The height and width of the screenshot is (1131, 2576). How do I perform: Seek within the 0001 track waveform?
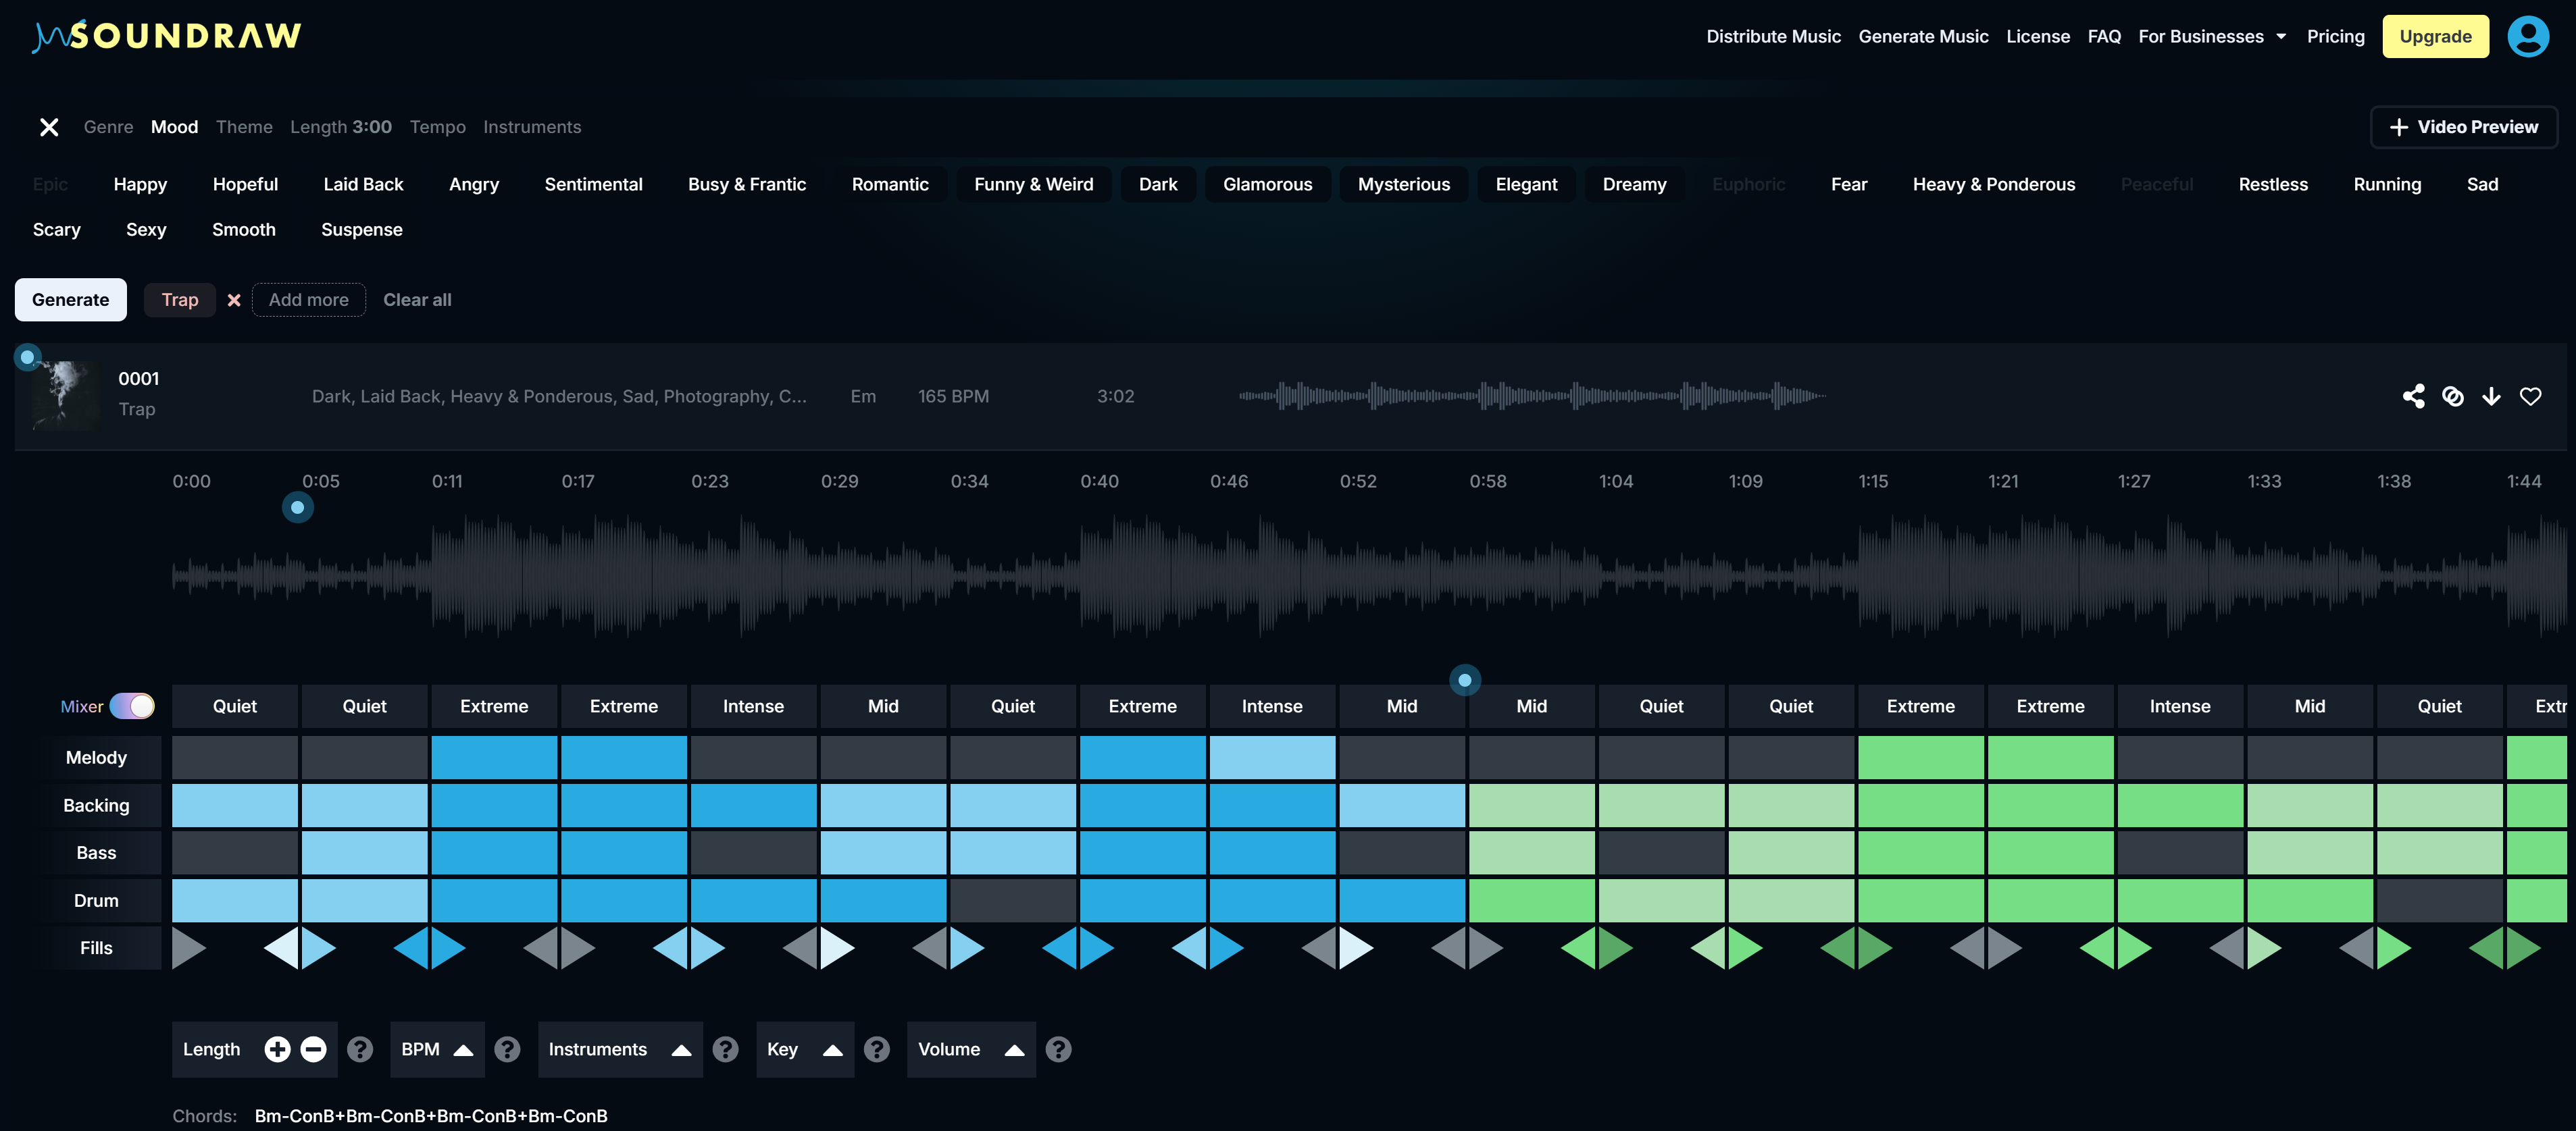click(1530, 396)
